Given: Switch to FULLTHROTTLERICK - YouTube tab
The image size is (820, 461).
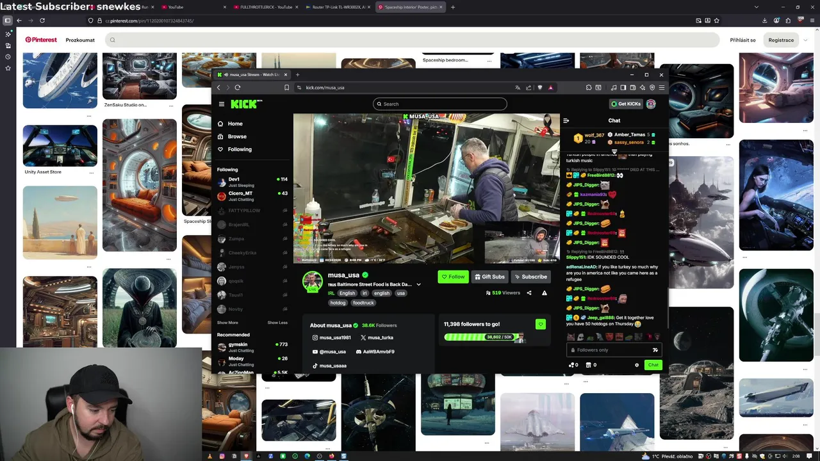Looking at the screenshot, I should (266, 7).
